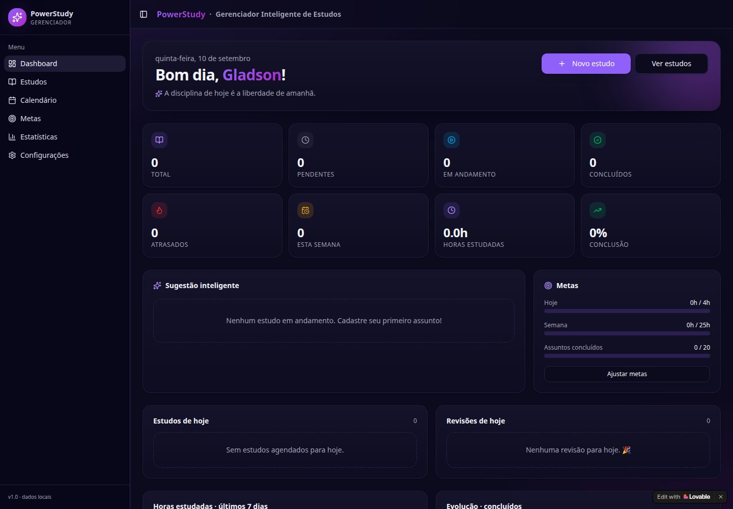Click the Atrasados stat card
Screen dimensions: 733x509
[212, 225]
